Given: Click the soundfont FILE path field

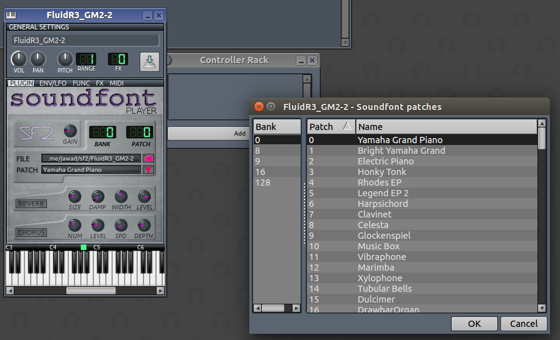Looking at the screenshot, I should (91, 158).
